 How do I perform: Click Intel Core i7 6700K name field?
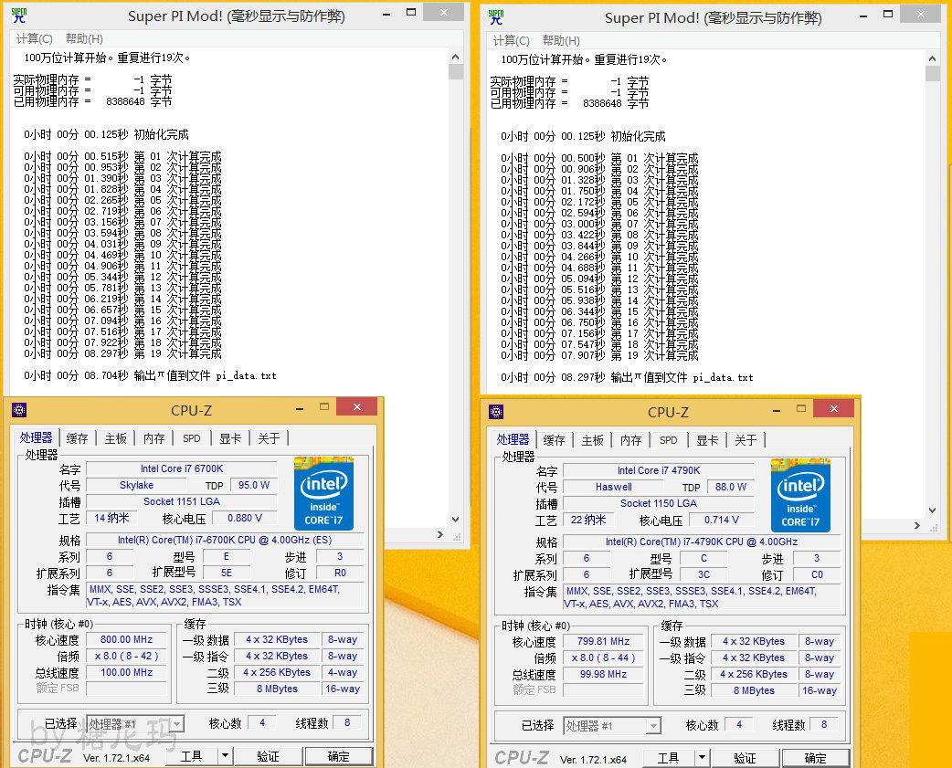click(x=182, y=468)
